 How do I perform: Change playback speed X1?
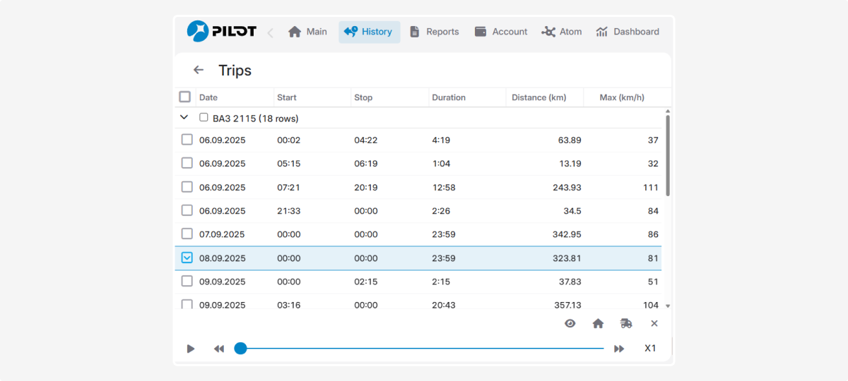click(650, 349)
